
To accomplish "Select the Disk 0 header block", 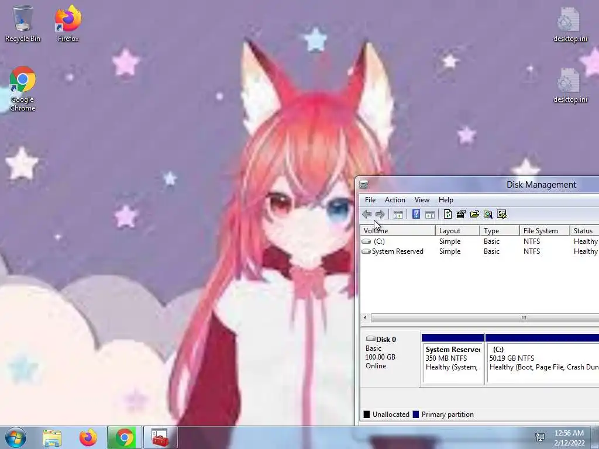I will coord(390,359).
